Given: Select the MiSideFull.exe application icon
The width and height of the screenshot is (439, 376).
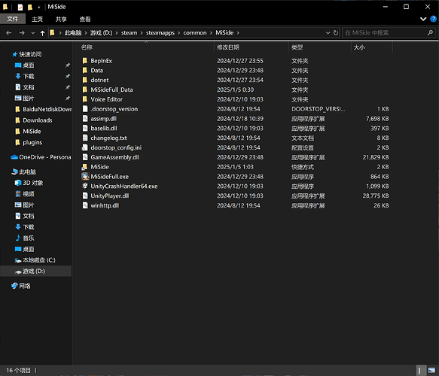Looking at the screenshot, I should [x=85, y=177].
